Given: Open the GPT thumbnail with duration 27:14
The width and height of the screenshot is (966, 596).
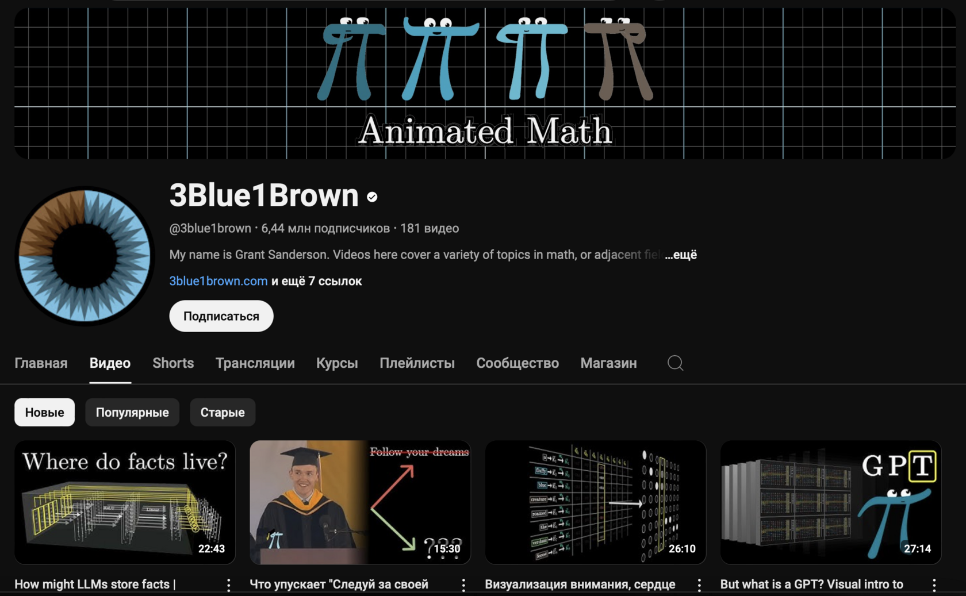Looking at the screenshot, I should pos(830,502).
